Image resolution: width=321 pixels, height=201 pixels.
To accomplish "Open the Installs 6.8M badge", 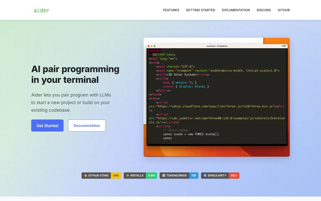I will point(140,176).
